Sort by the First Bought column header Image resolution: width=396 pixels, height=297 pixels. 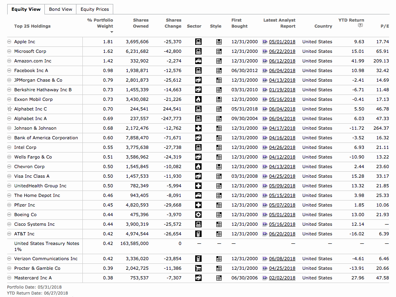click(240, 23)
